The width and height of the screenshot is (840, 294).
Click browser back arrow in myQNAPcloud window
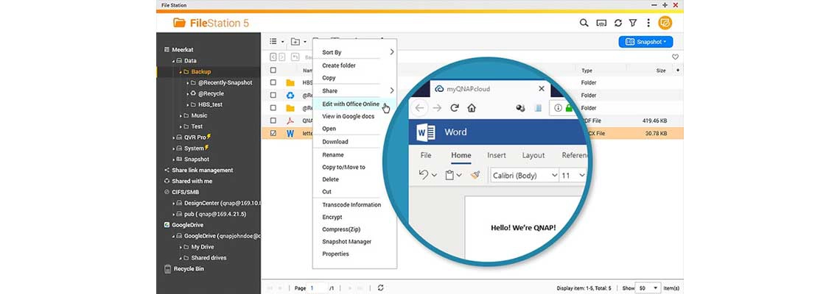[419, 108]
